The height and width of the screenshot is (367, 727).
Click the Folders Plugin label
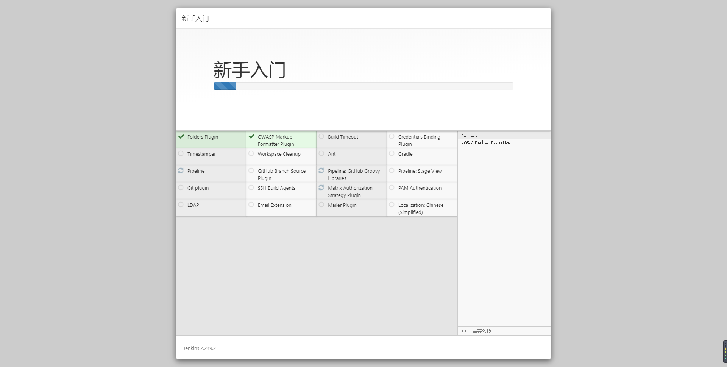tap(203, 137)
